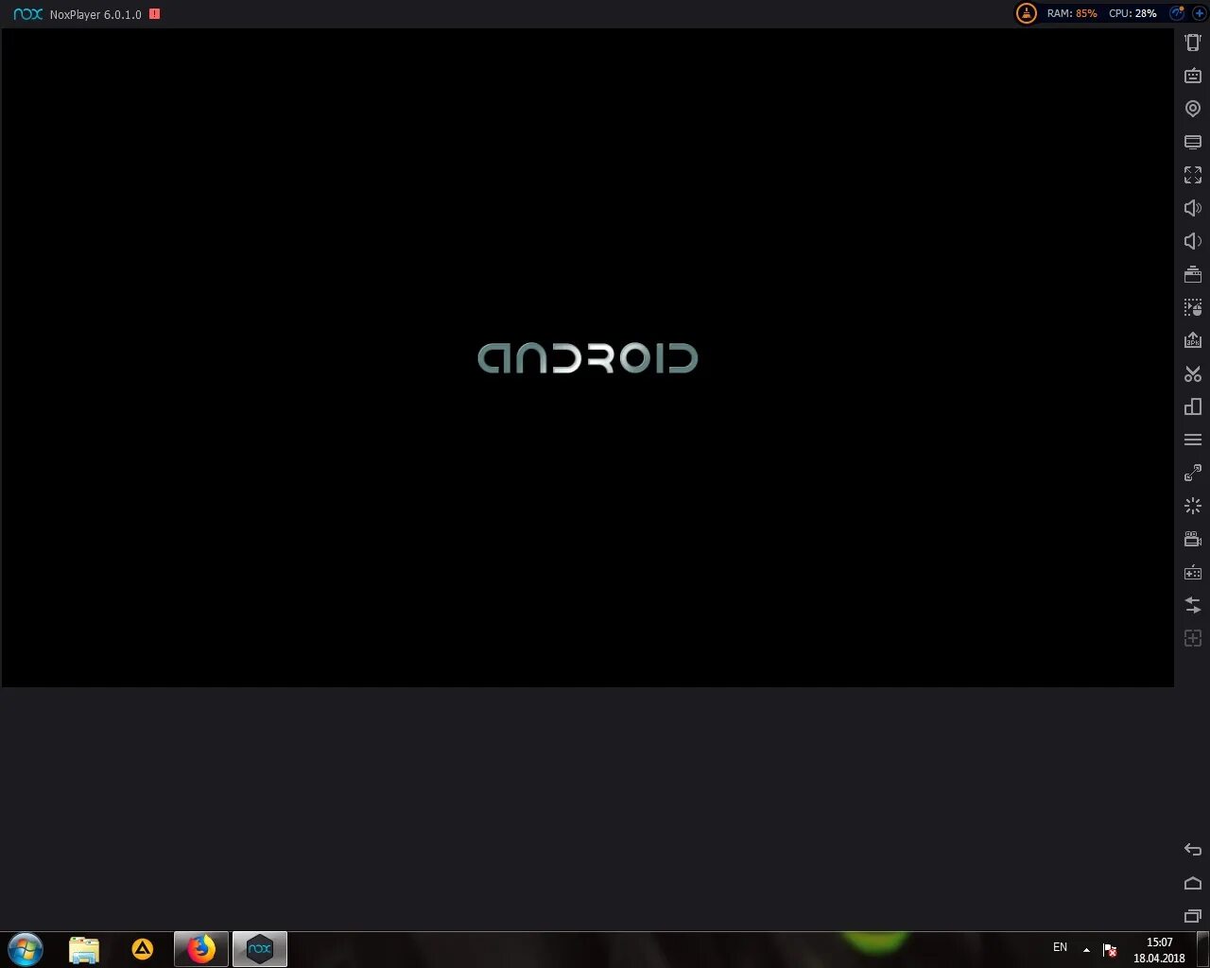The width and height of the screenshot is (1210, 968).
Task: Click the loading spinner restart icon
Action: (x=1193, y=506)
